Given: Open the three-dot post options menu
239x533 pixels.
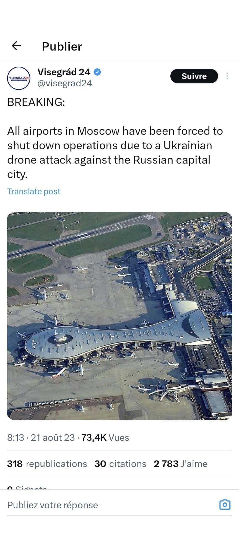Looking at the screenshot, I should tap(227, 76).
